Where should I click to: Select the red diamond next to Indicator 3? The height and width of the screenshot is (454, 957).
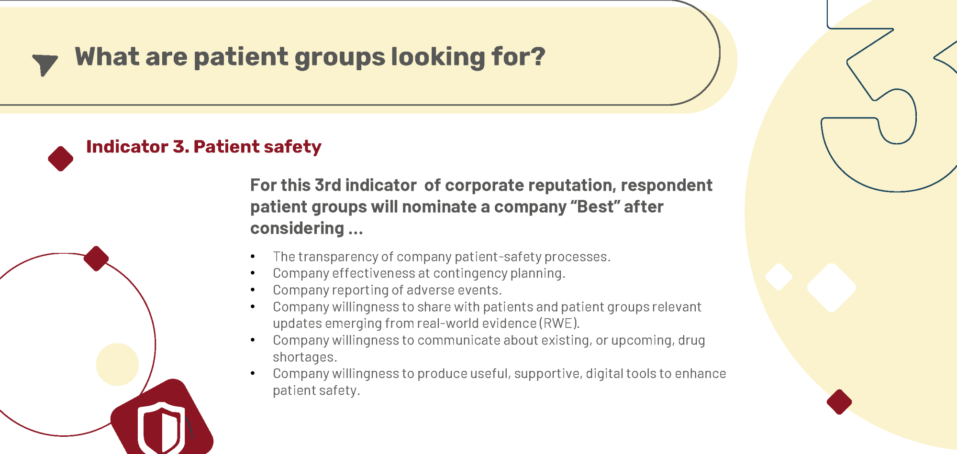(x=61, y=159)
